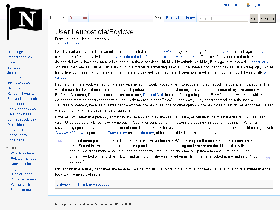Open the Create account link

(233, 5)
